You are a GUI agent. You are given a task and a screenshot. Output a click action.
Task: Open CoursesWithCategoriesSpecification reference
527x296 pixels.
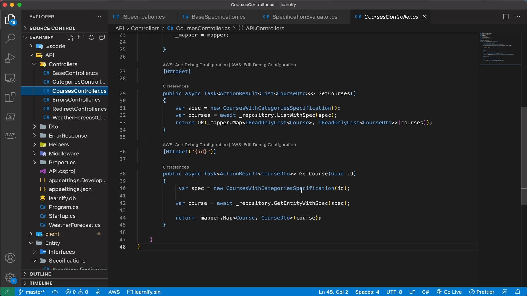pos(280,189)
